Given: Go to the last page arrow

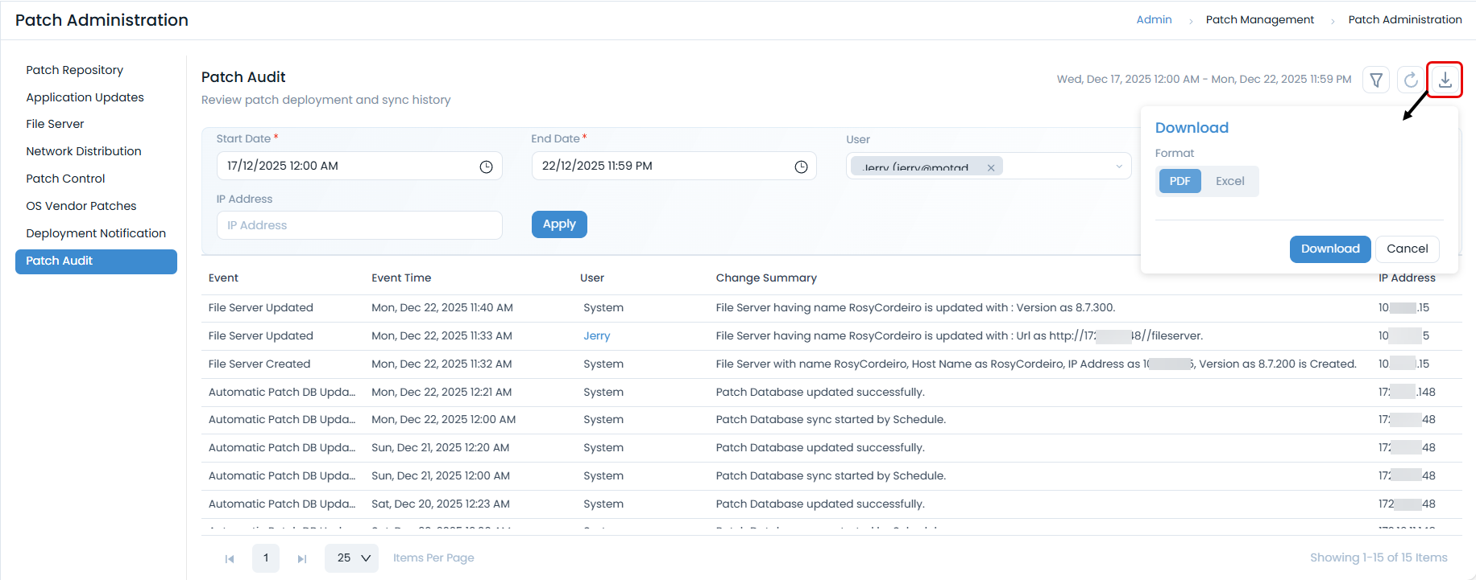Looking at the screenshot, I should click(x=302, y=558).
